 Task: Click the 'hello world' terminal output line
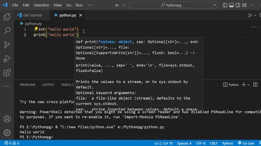32,132
